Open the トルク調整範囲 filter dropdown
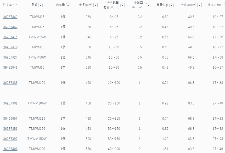225x153 pixels. coord(122,5)
